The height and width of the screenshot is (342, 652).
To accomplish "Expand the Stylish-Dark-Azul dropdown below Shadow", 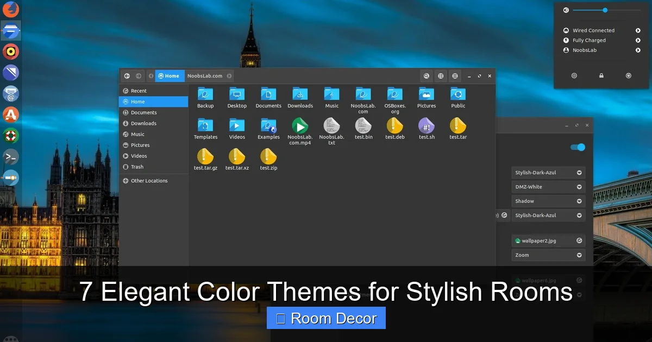I will click(548, 216).
